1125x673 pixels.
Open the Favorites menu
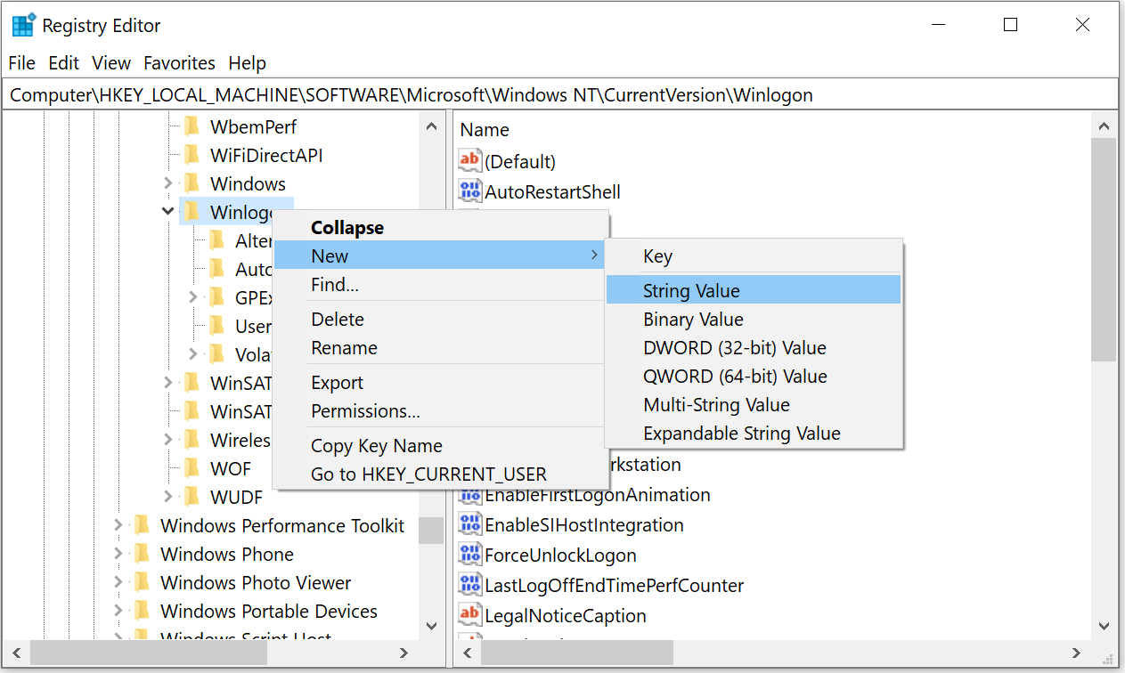tap(179, 63)
